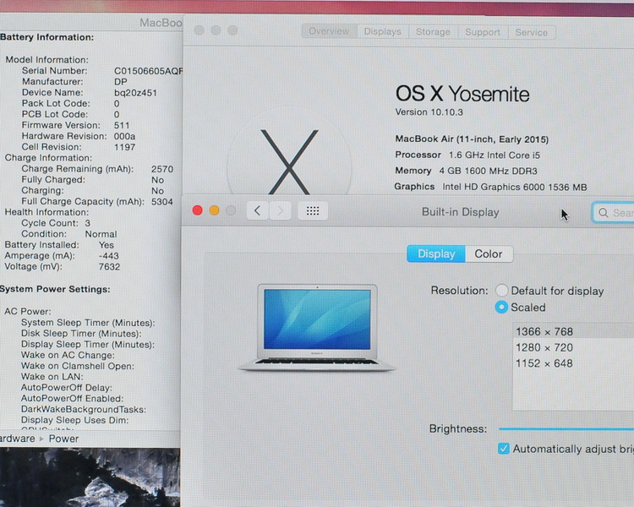Choose 1366 × 768 resolution
Screen dimensions: 634x507
click(x=573, y=331)
